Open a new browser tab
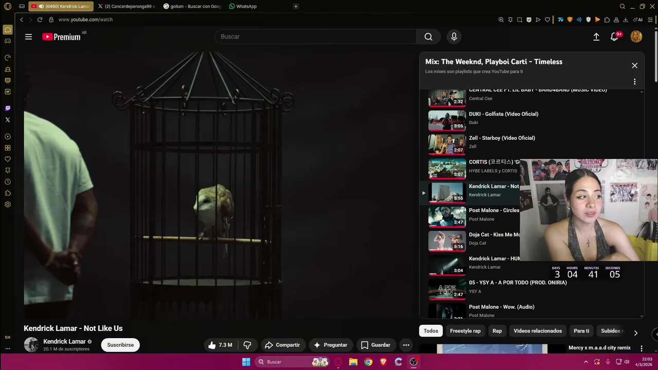 (x=296, y=6)
